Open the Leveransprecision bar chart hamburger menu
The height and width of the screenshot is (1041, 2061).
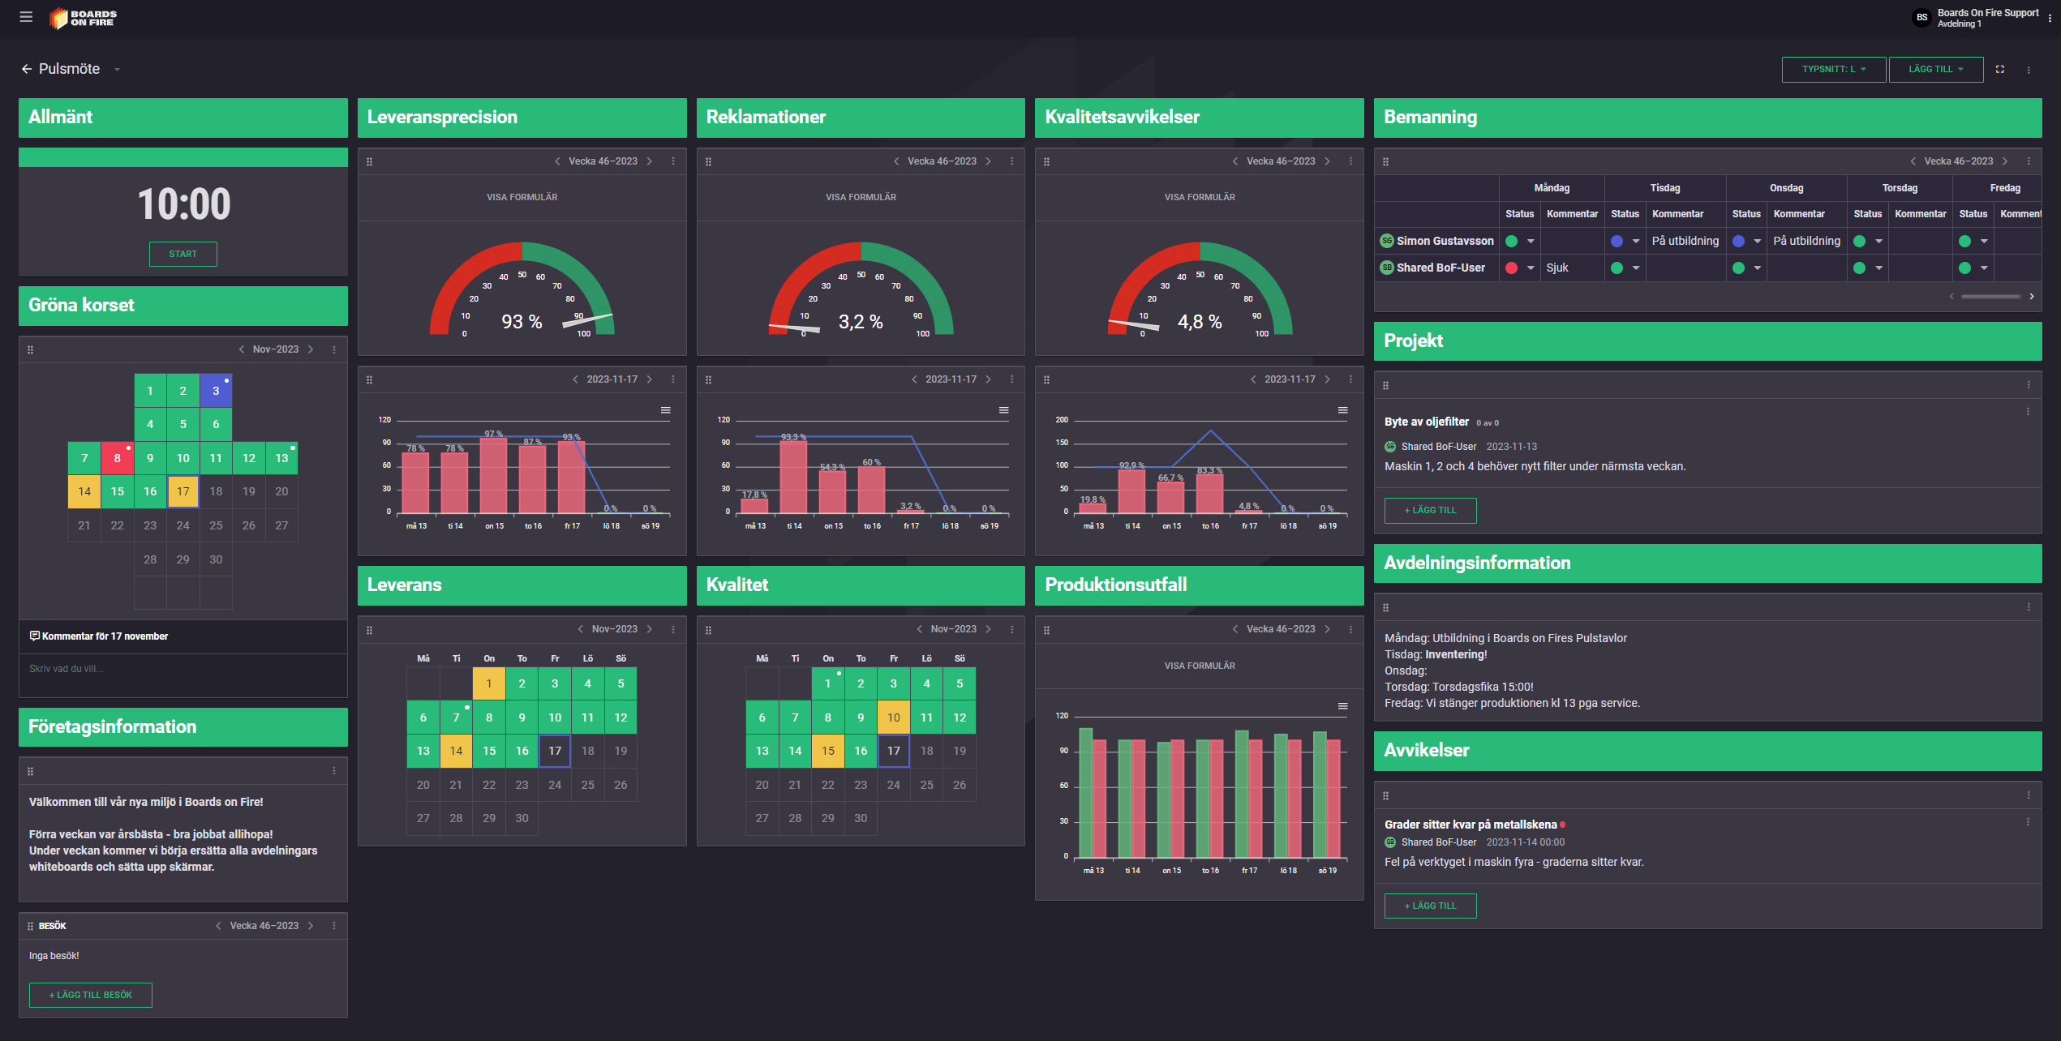point(665,410)
